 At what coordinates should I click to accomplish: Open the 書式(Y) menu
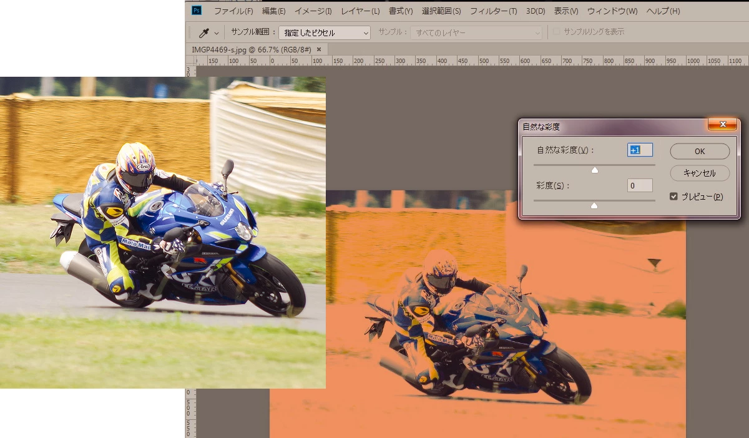[x=401, y=11]
